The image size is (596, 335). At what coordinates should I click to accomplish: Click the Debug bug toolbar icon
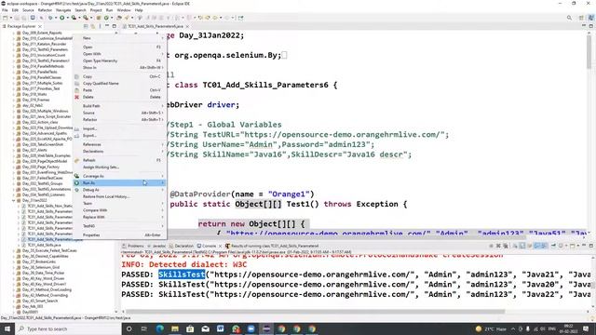50,18
